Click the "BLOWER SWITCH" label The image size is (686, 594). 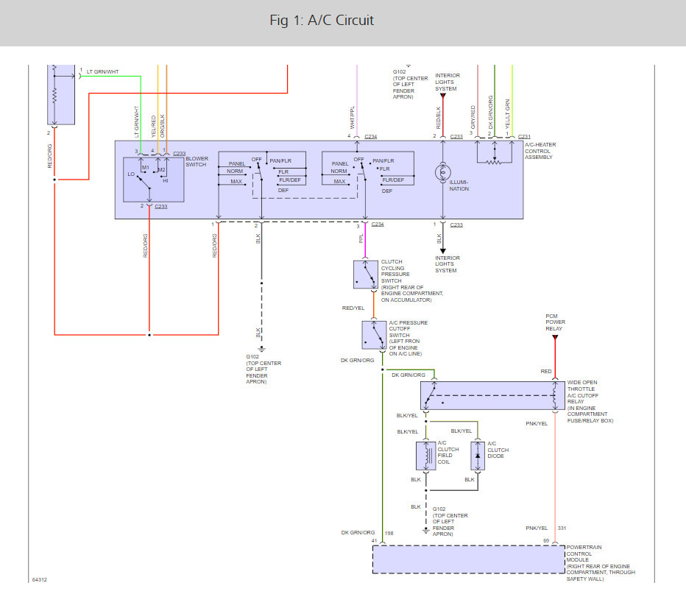click(x=197, y=161)
